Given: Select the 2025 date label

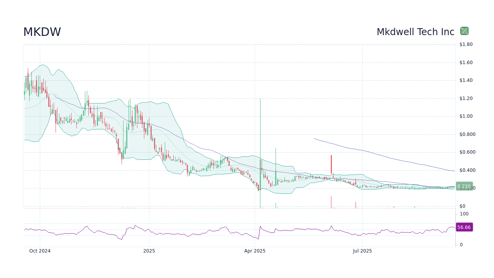Looking at the screenshot, I should tap(149, 251).
